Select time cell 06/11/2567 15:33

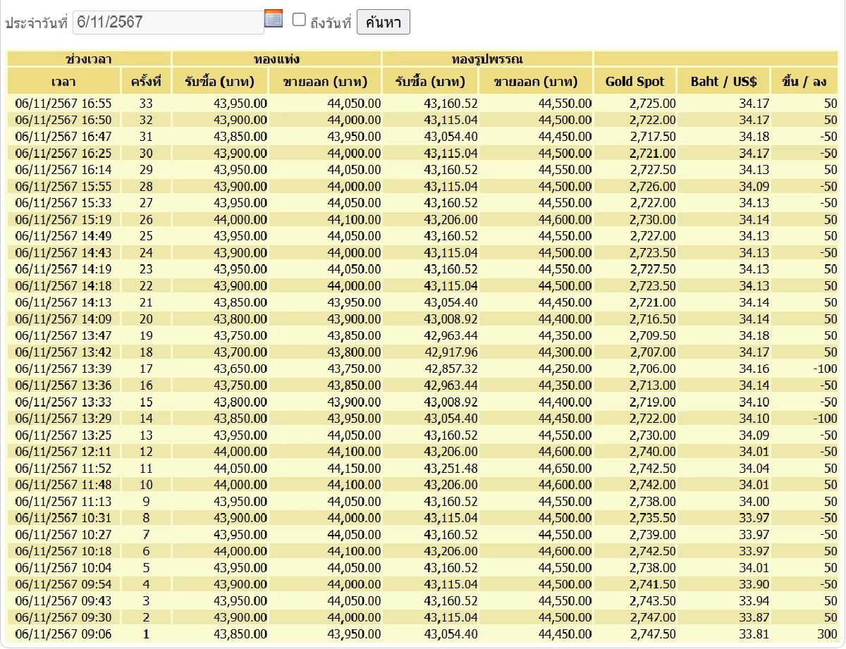pos(63,203)
